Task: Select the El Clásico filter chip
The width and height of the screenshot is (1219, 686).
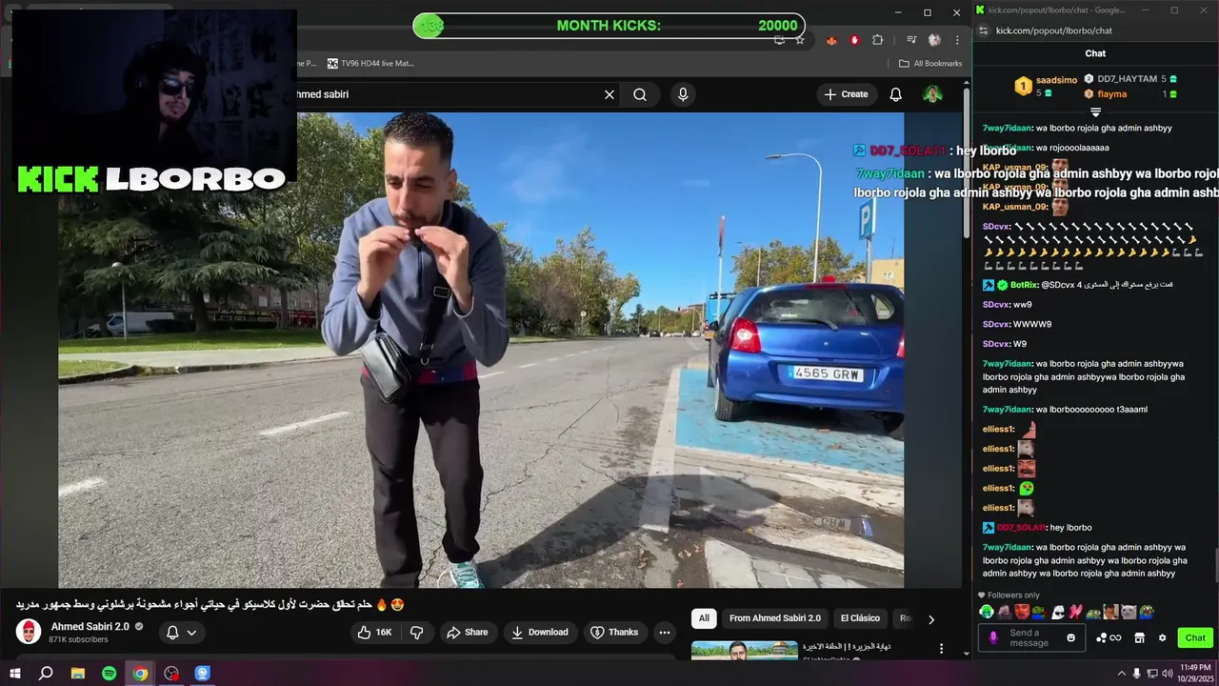Action: point(860,618)
